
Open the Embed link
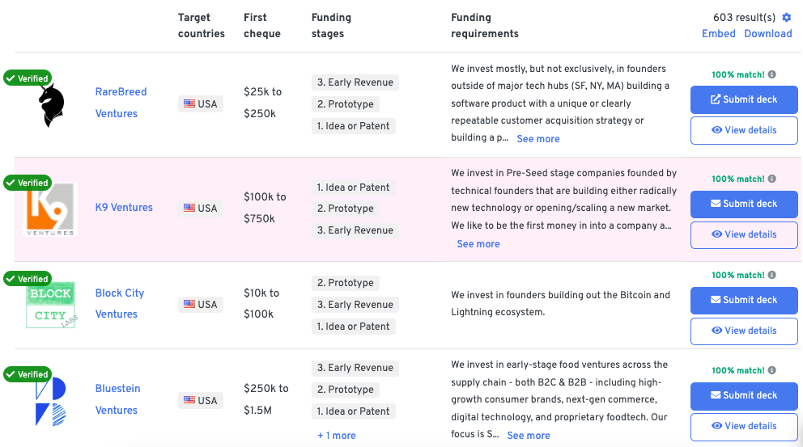[719, 34]
